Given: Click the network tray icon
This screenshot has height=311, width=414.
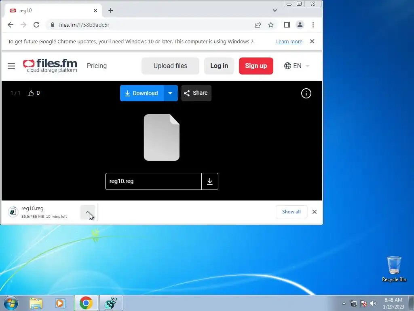Looking at the screenshot, I should pyautogui.click(x=353, y=303).
